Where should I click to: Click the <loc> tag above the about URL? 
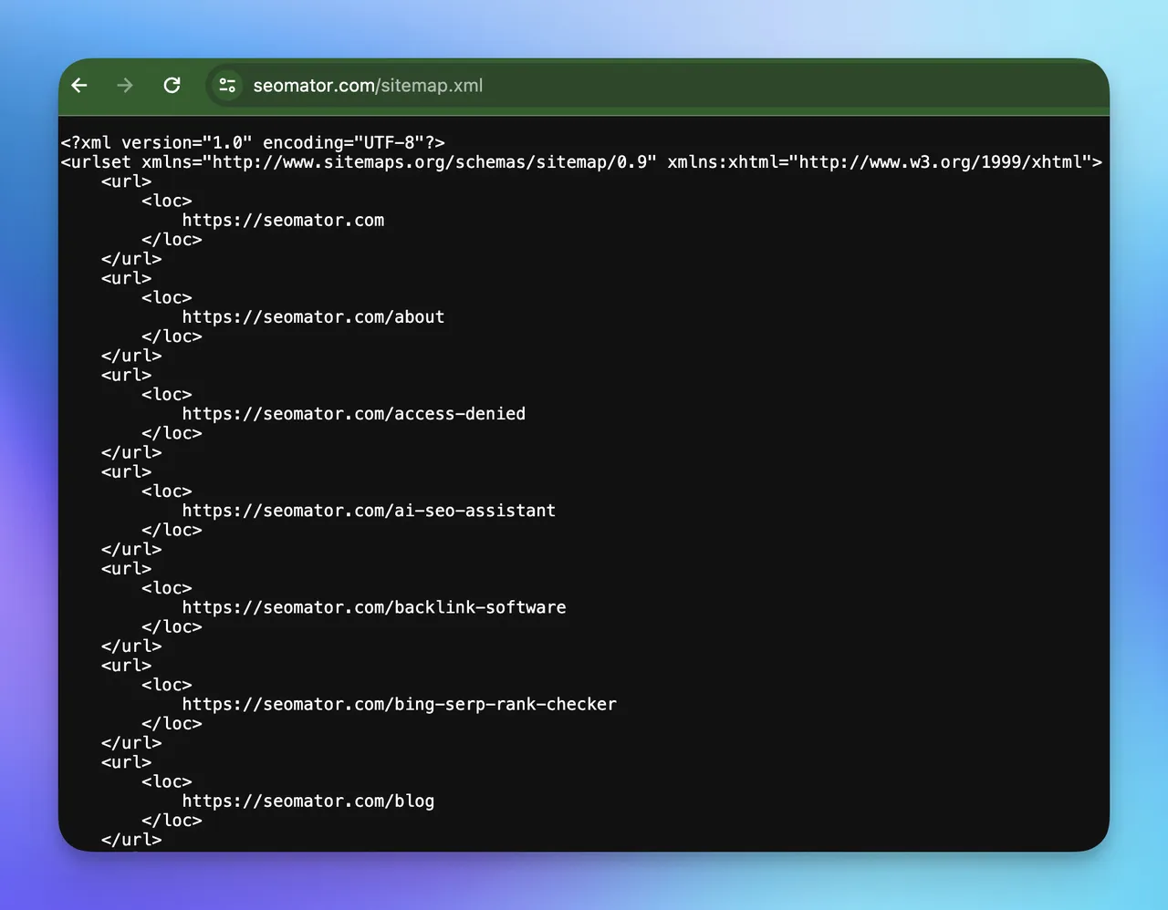tap(167, 297)
